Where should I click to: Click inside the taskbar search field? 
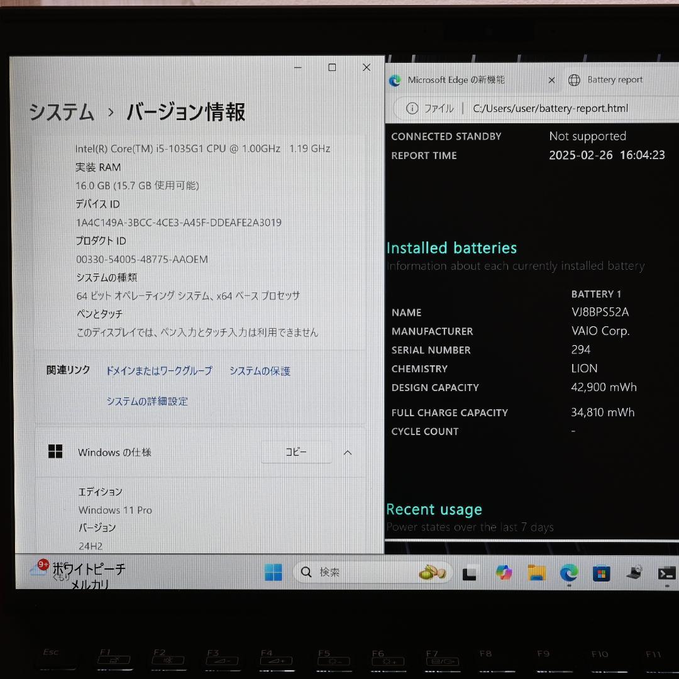(352, 572)
